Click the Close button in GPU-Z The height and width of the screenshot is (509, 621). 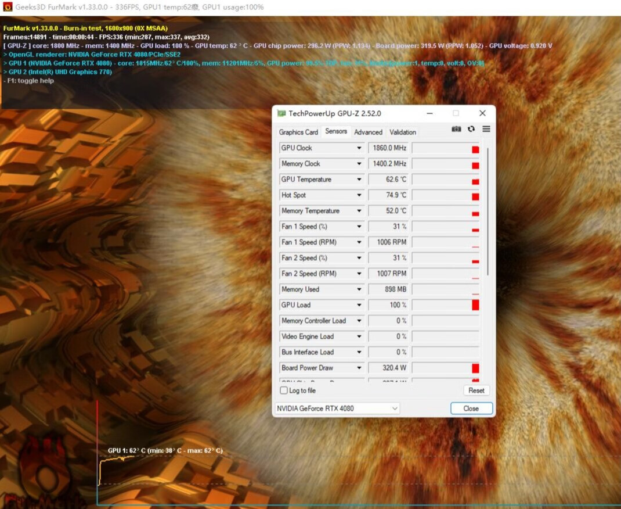point(471,408)
